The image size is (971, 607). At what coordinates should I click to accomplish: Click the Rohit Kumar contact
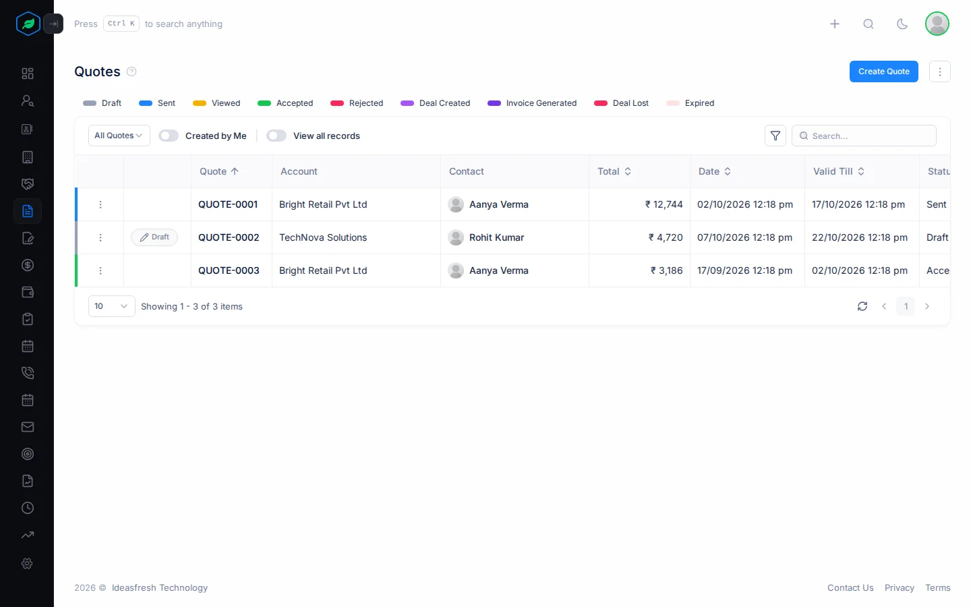click(x=496, y=237)
